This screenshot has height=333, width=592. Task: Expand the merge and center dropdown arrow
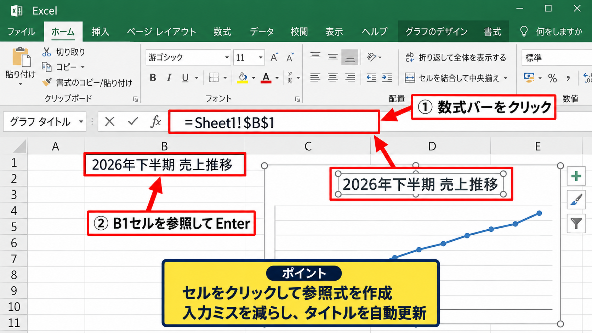(x=506, y=78)
